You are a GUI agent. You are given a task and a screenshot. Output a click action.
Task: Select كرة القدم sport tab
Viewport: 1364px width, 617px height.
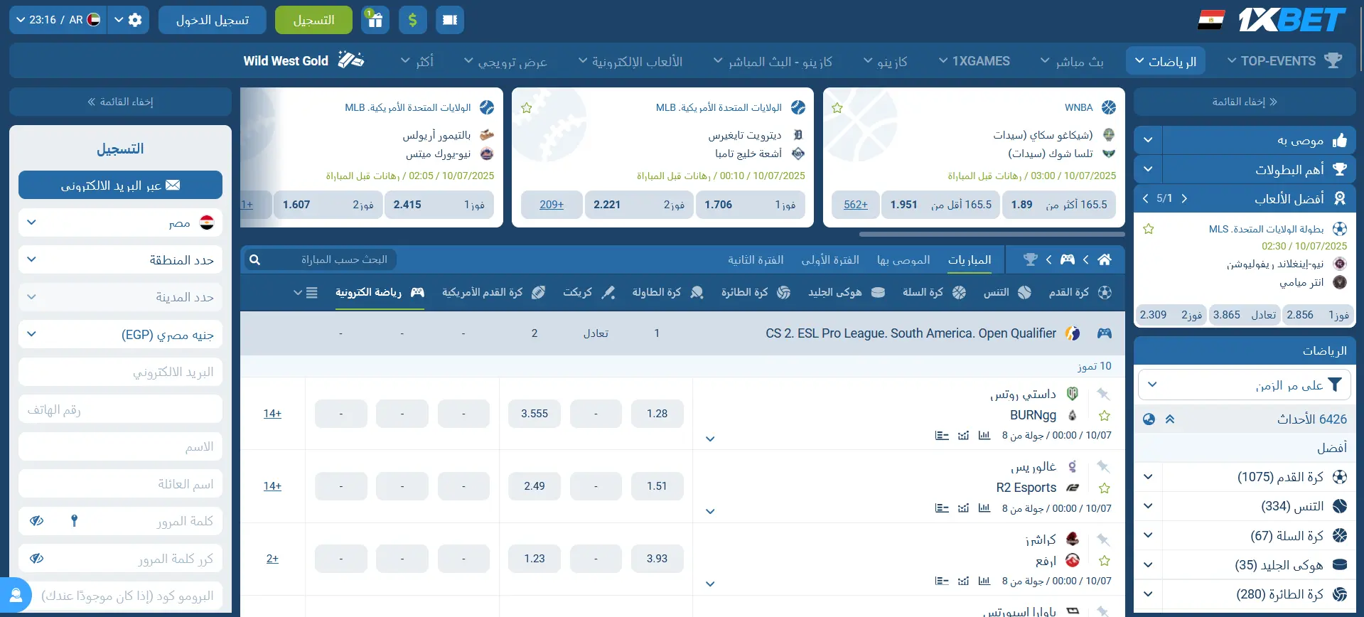[x=1080, y=292]
